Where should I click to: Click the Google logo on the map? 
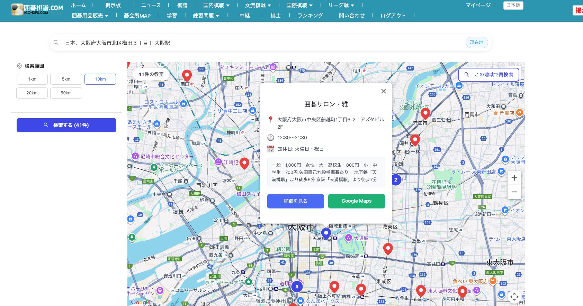click(x=140, y=302)
